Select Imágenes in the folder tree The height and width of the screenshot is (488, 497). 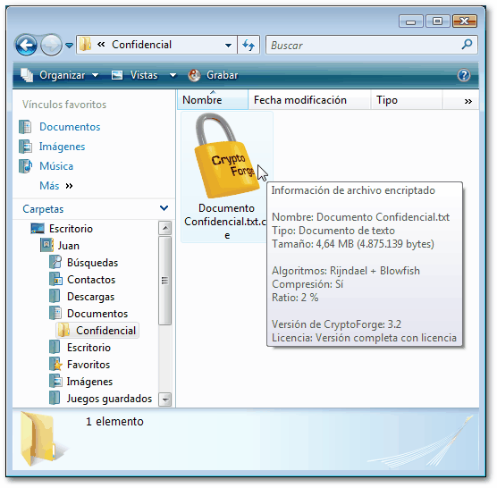[89, 382]
